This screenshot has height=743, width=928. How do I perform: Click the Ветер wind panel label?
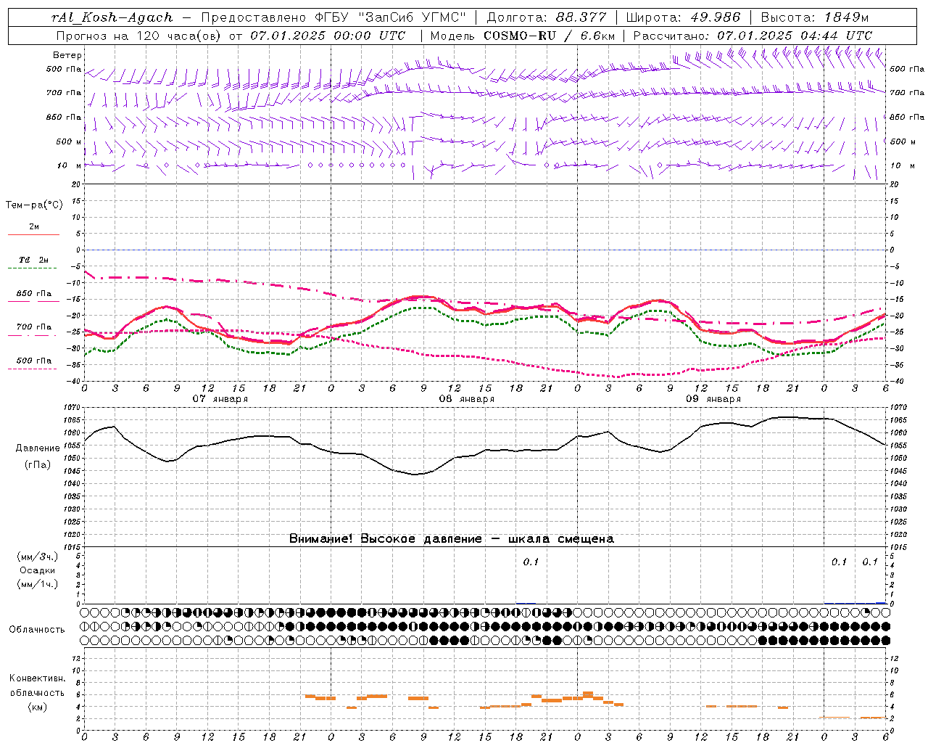[67, 55]
